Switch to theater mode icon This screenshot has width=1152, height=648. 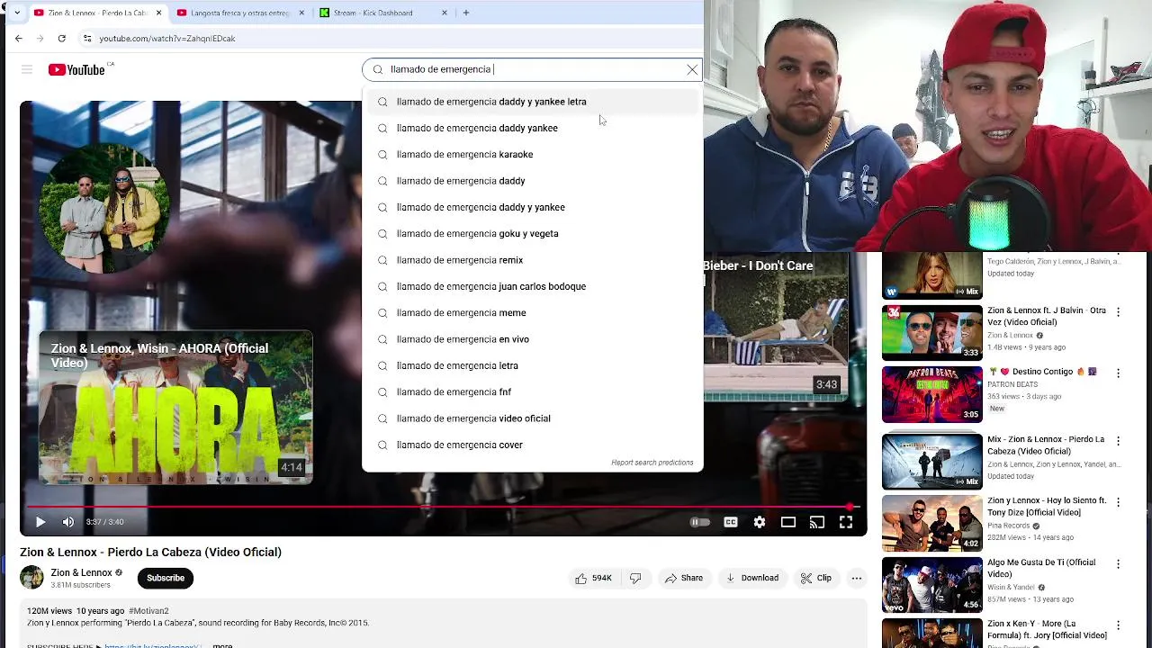click(x=788, y=522)
